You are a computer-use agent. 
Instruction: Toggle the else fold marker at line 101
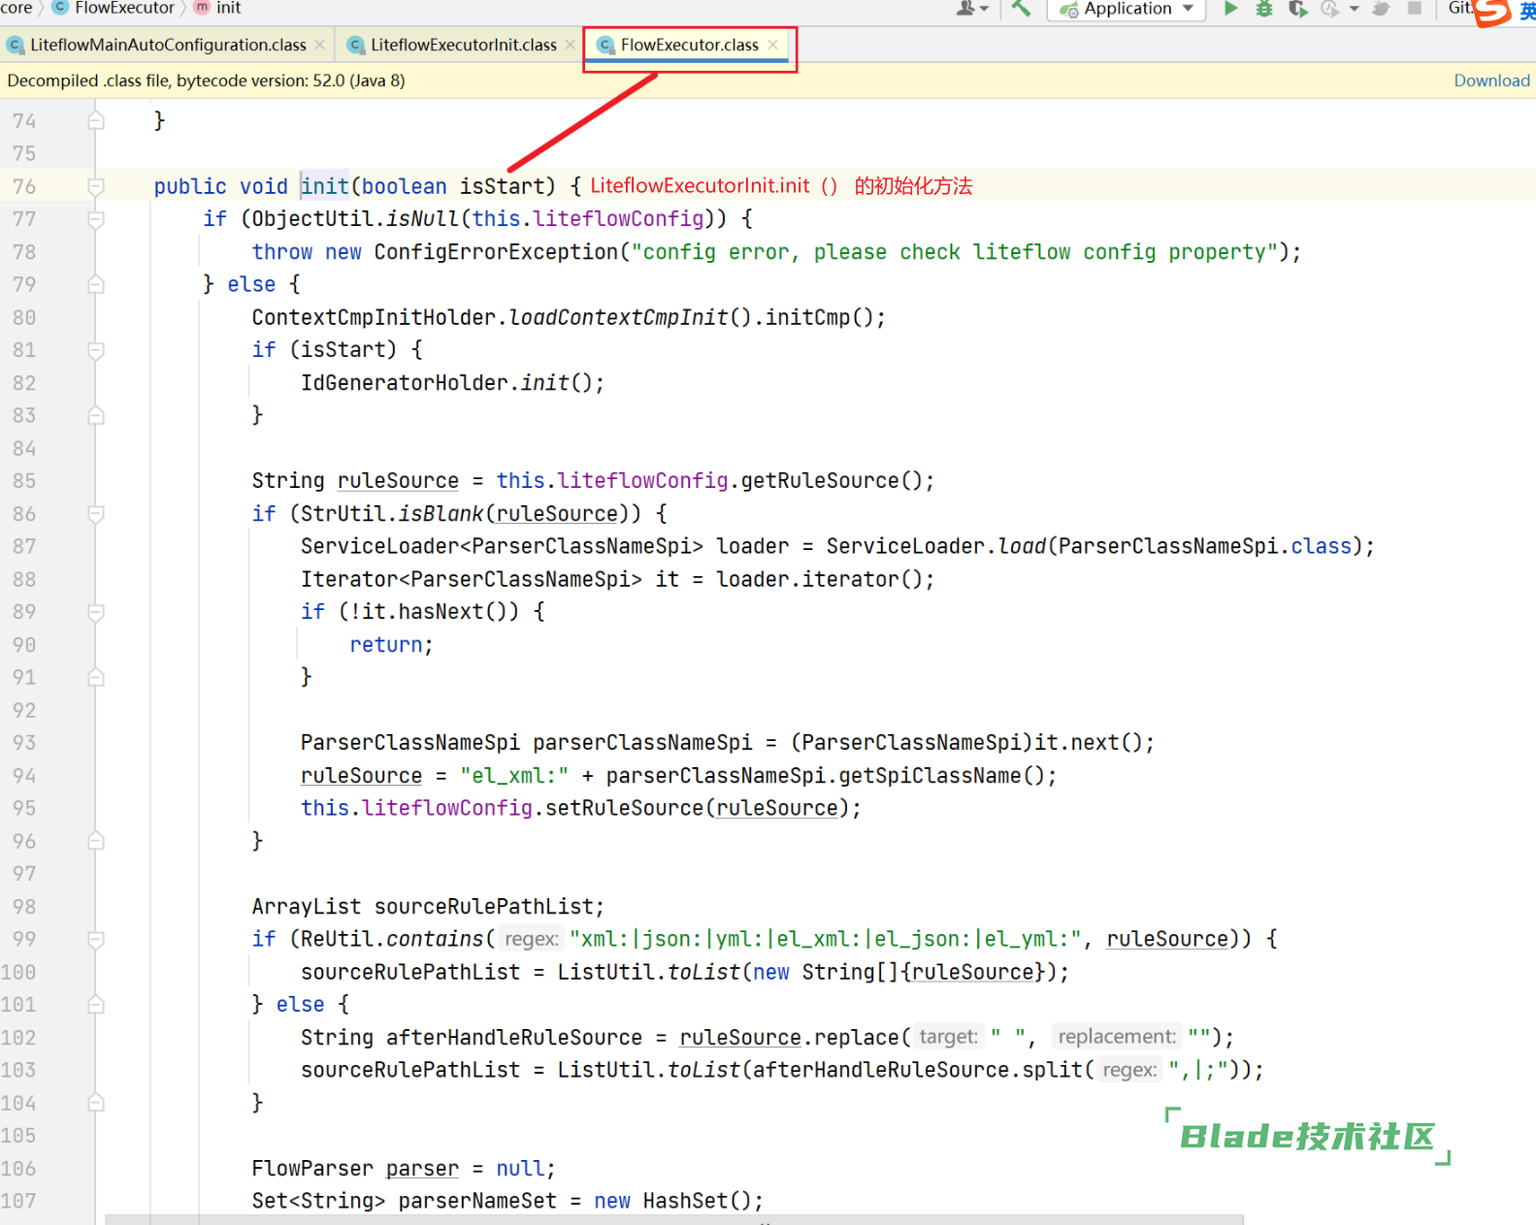pyautogui.click(x=96, y=1005)
